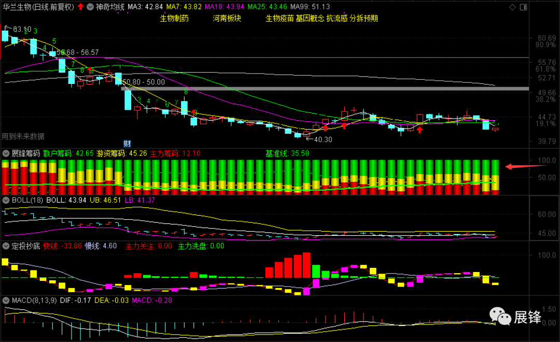Click the 河南板块 sector tag
The image size is (560, 342).
click(227, 19)
